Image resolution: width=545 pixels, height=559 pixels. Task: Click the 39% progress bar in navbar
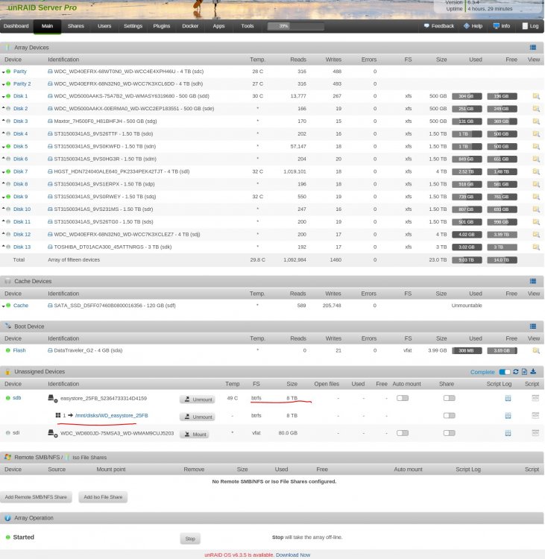(296, 26)
